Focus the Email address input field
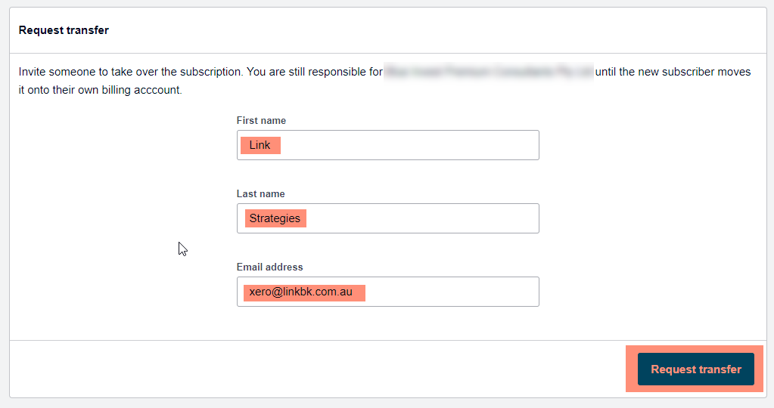This screenshot has height=408, width=774. (388, 292)
